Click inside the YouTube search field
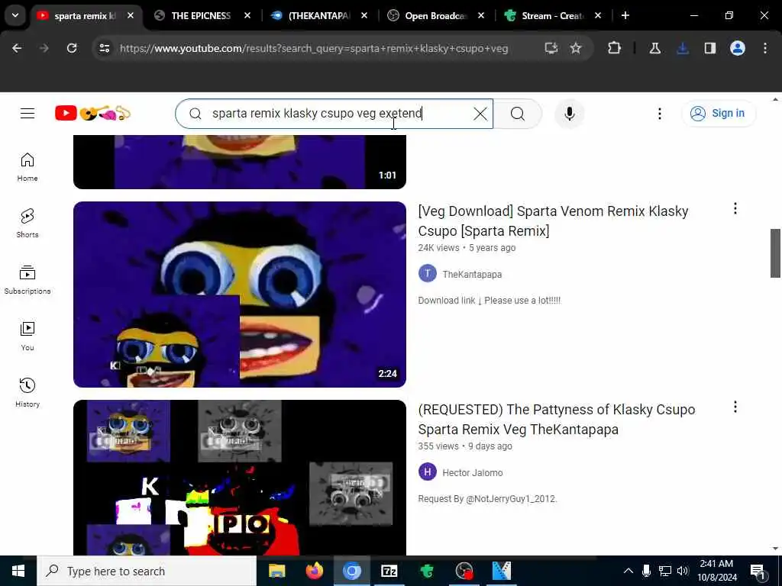782x586 pixels. pos(334,114)
